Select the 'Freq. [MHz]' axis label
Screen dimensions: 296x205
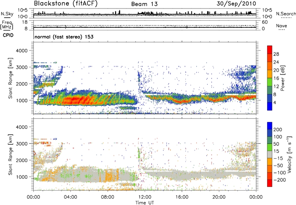[7, 25]
